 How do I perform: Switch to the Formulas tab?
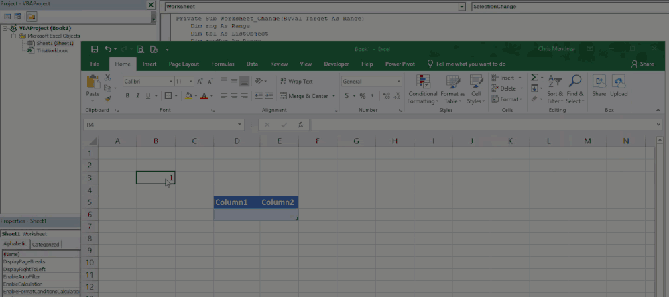(223, 64)
